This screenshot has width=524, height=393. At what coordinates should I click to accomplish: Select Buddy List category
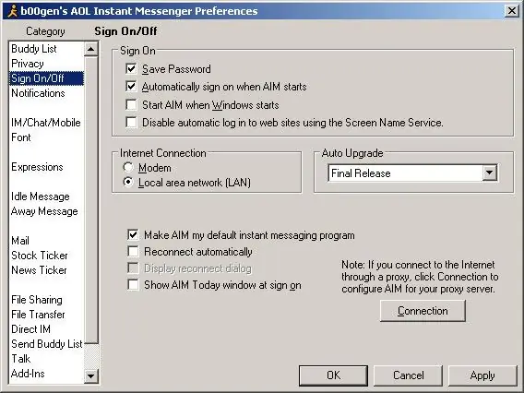tap(34, 49)
